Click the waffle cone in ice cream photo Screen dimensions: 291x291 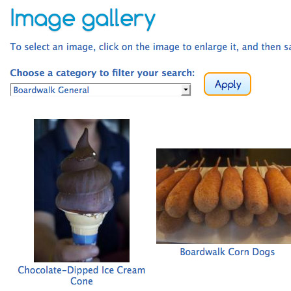click(x=85, y=223)
